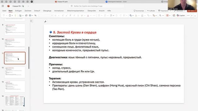Click the search magnifier icon in the ribbon
The width and height of the screenshot is (198, 111).
(160, 15)
